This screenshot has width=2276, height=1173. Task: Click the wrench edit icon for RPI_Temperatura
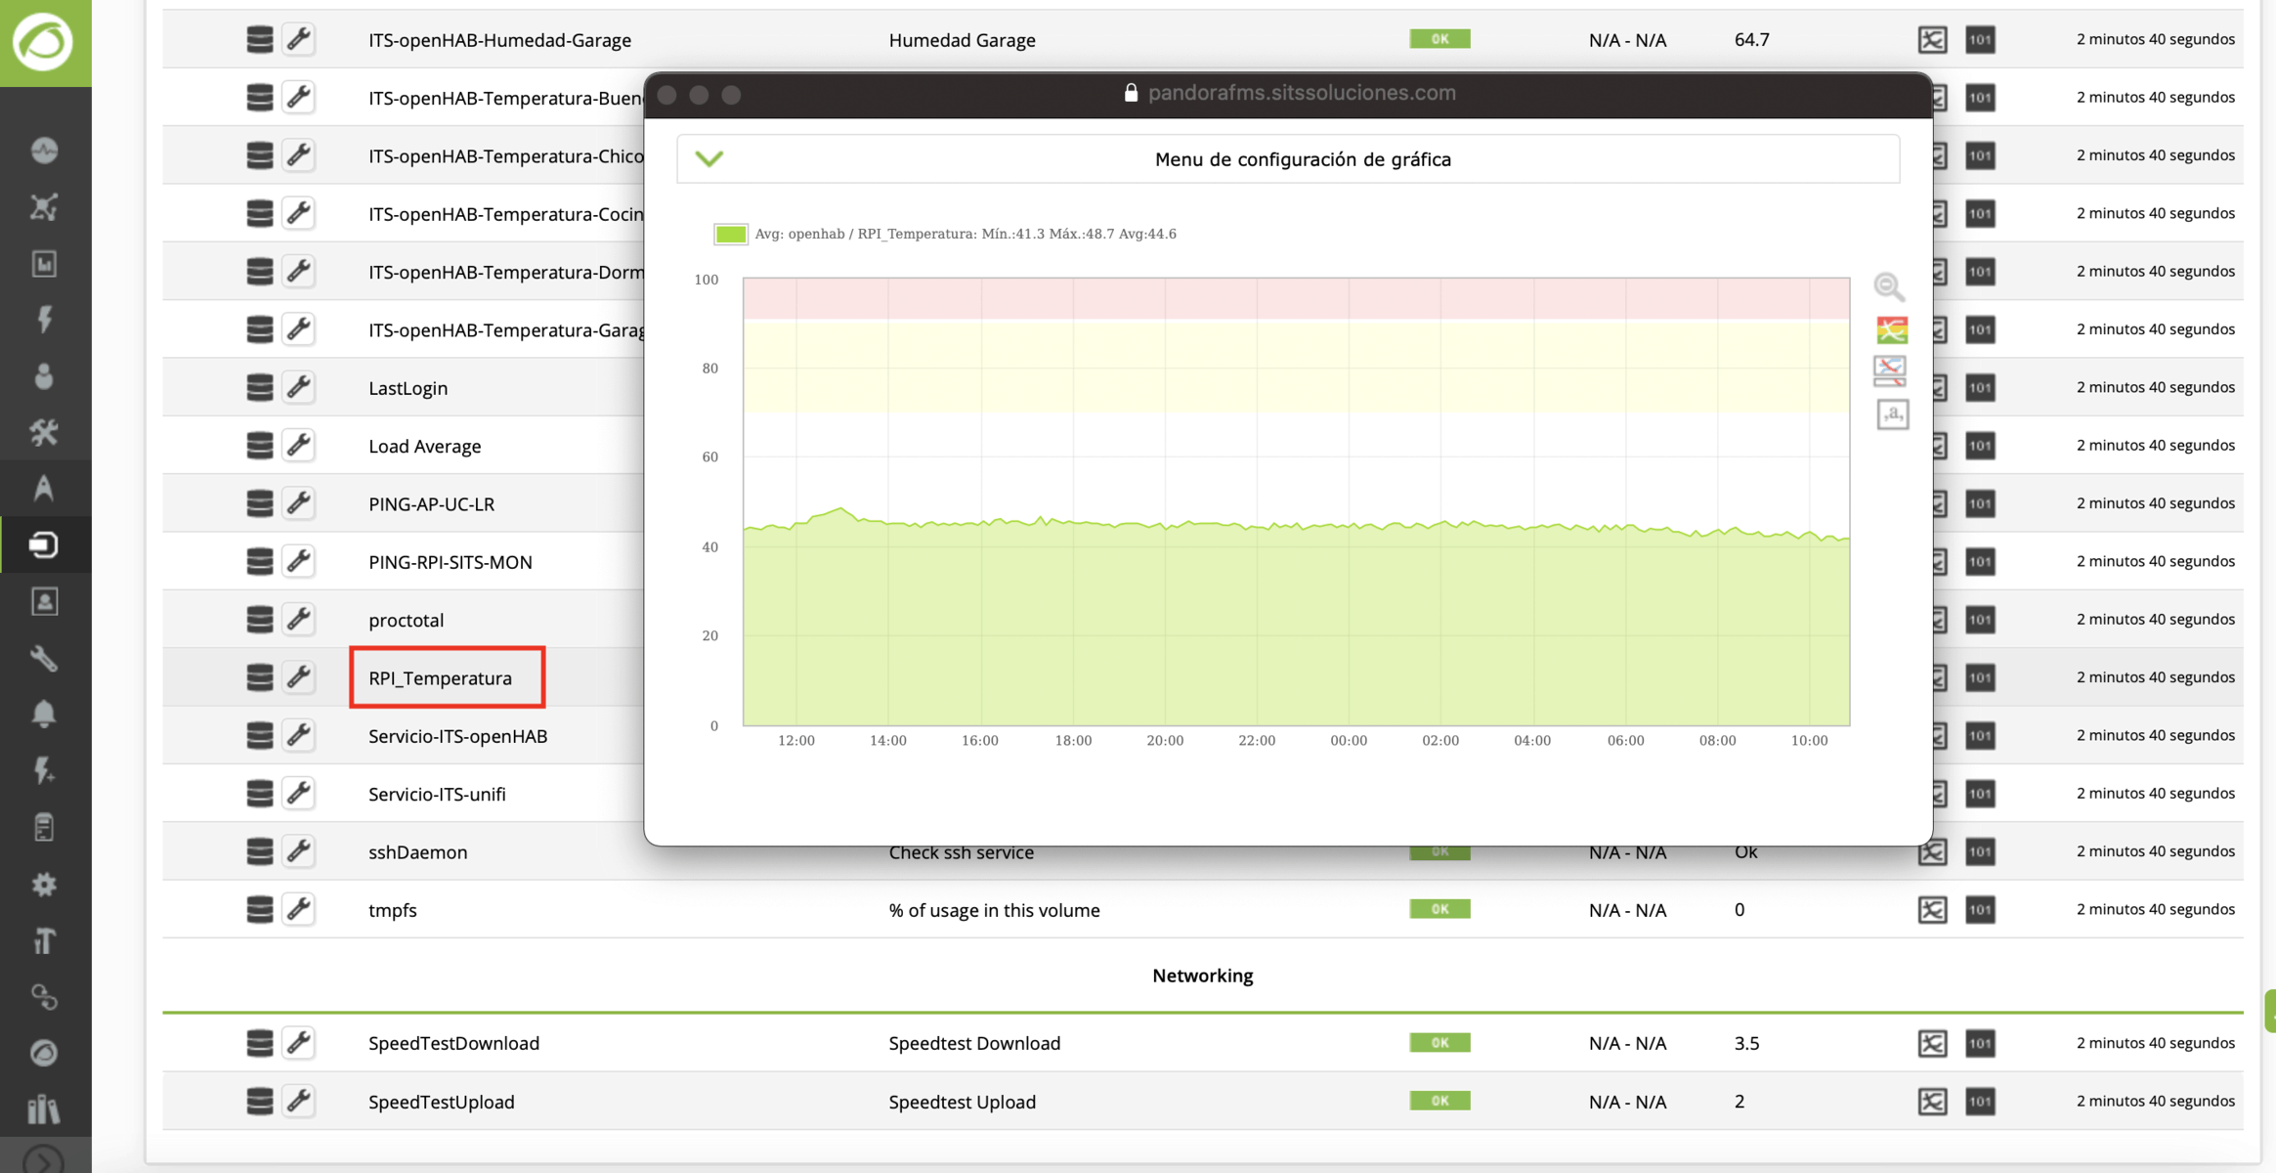[x=299, y=677]
